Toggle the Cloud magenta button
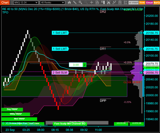This screenshot has height=133, width=160. 149,3
